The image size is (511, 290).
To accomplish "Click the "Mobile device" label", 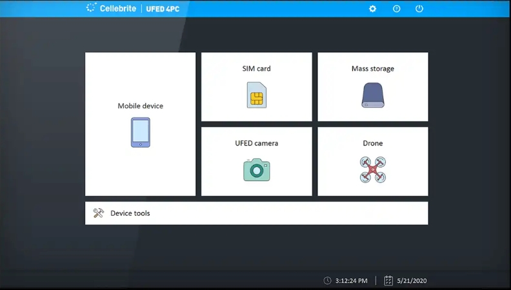I will [141, 106].
